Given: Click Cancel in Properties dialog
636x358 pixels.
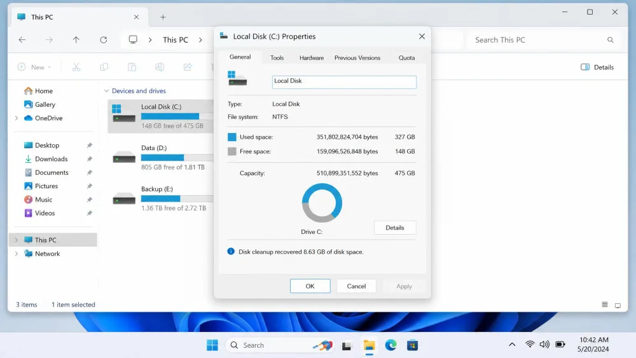Looking at the screenshot, I should point(356,286).
